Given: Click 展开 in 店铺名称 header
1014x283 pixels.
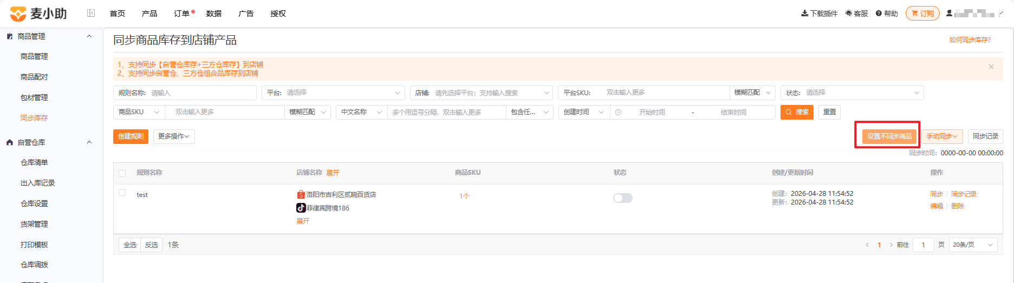Looking at the screenshot, I should (333, 173).
